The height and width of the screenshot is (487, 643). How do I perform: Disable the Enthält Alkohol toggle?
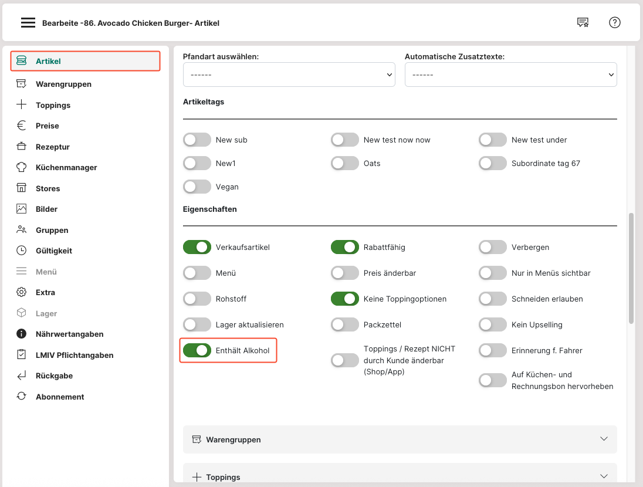tap(197, 350)
